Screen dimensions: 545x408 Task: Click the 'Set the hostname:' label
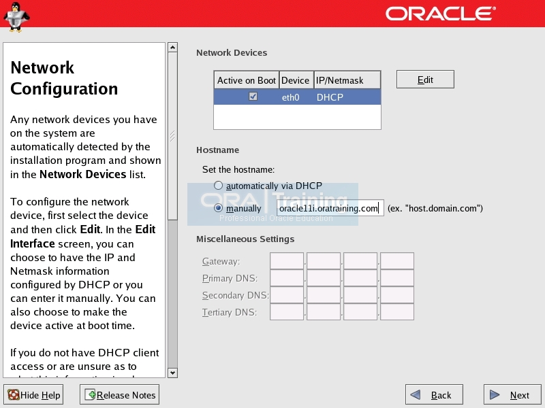point(238,169)
